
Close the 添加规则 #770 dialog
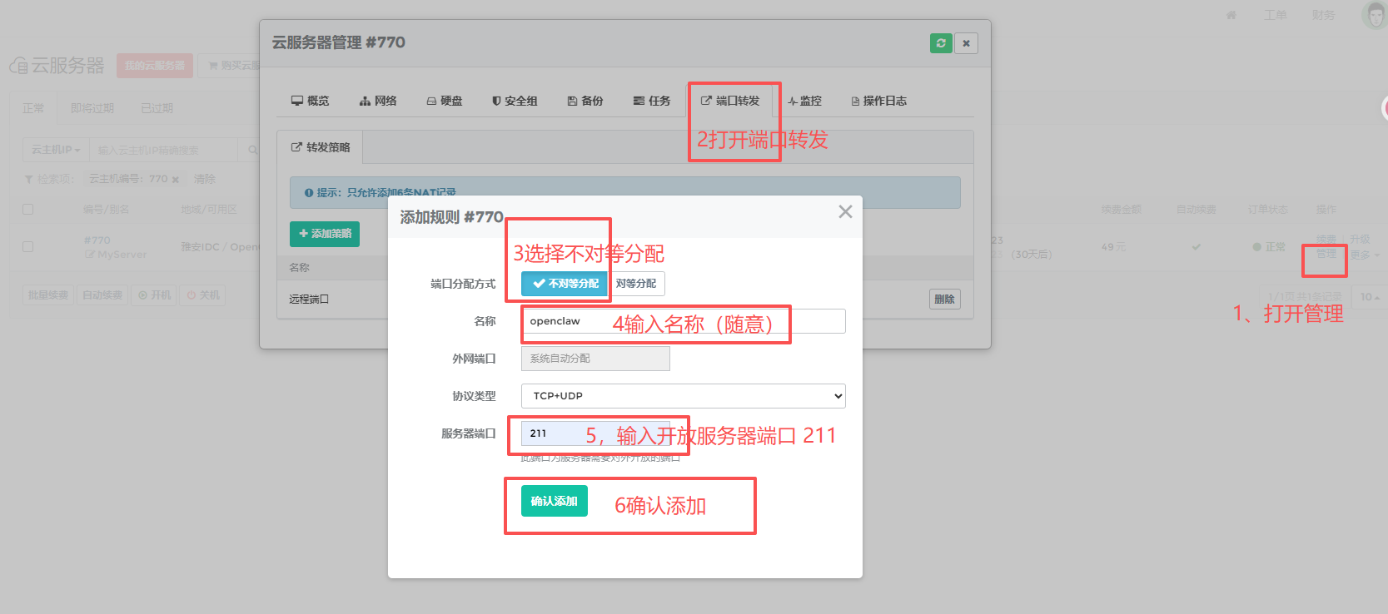tap(845, 212)
